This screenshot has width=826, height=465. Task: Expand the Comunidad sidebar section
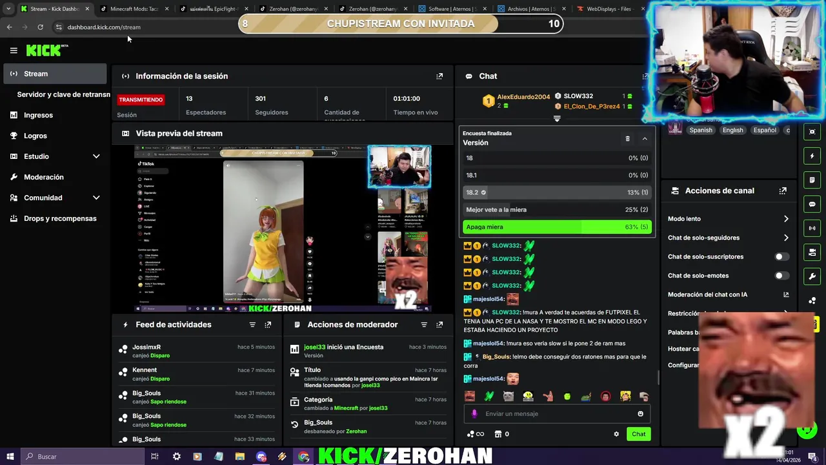96,198
